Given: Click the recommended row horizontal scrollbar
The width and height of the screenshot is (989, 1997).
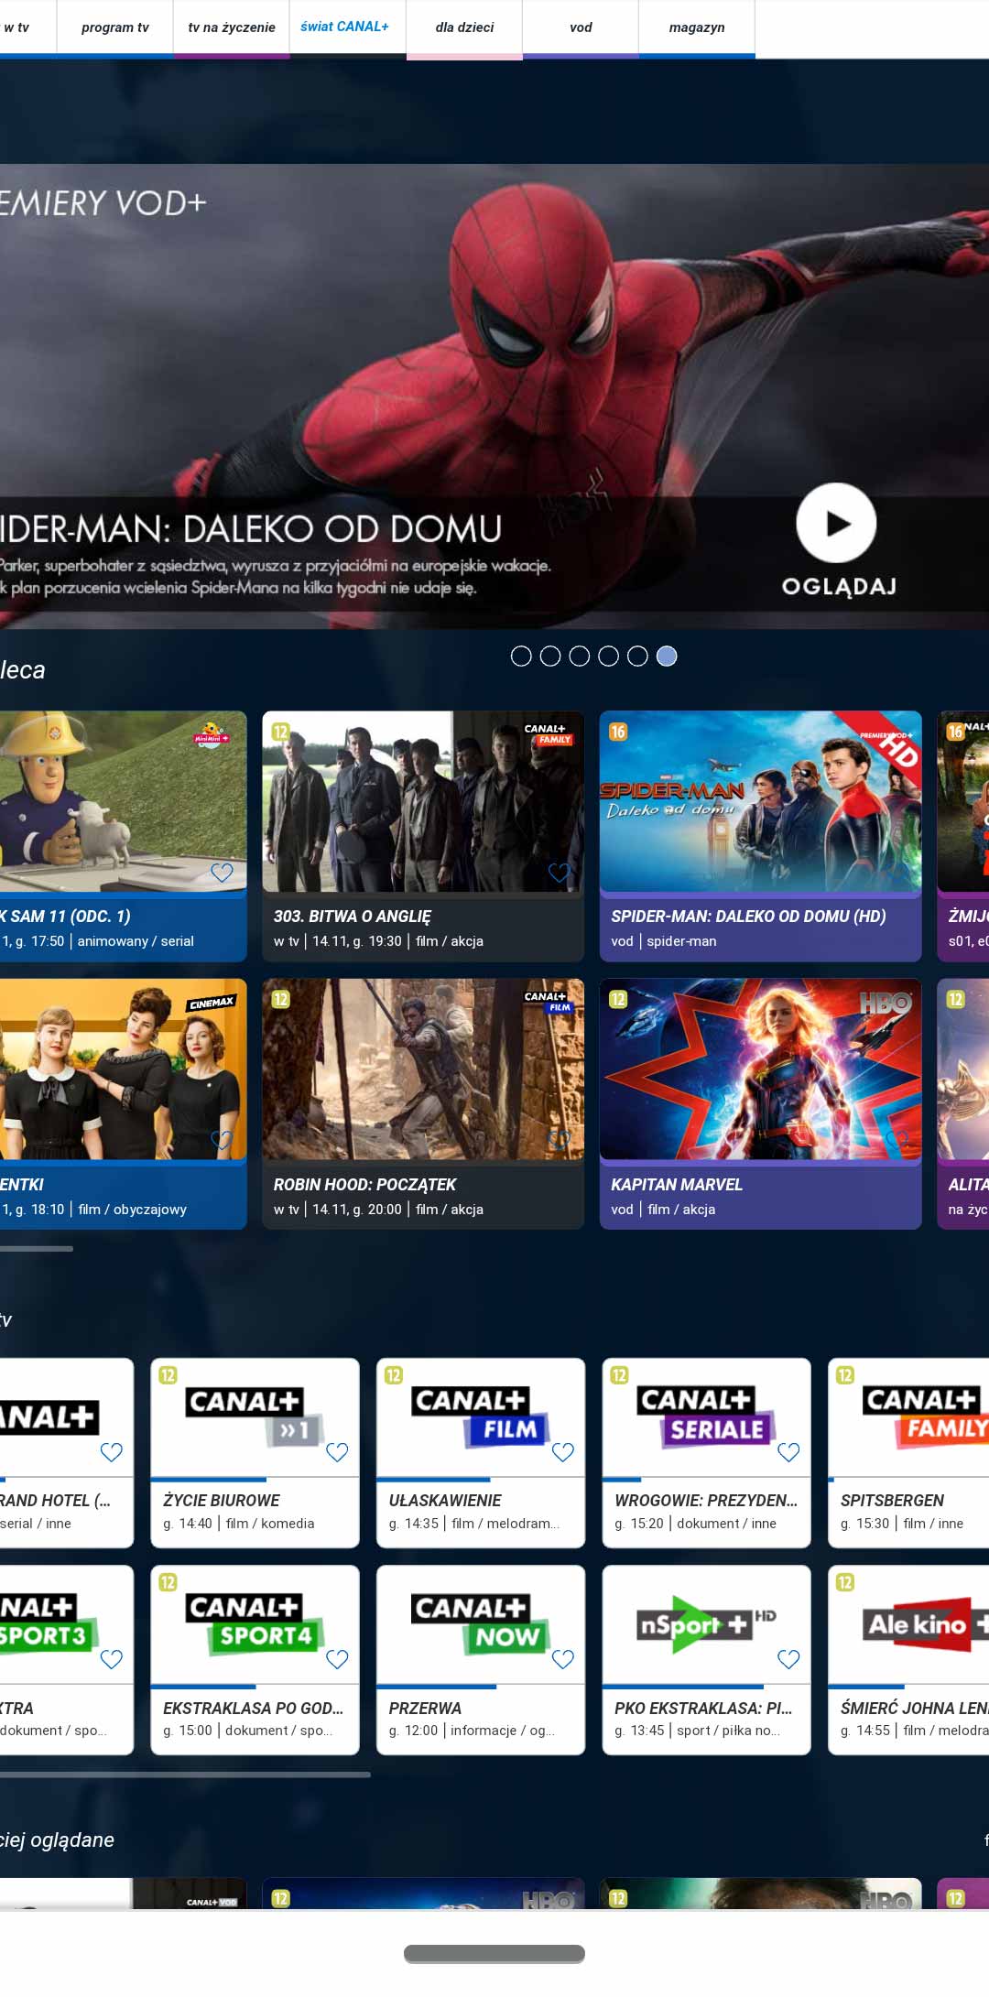Looking at the screenshot, I should pyautogui.click(x=37, y=1248).
